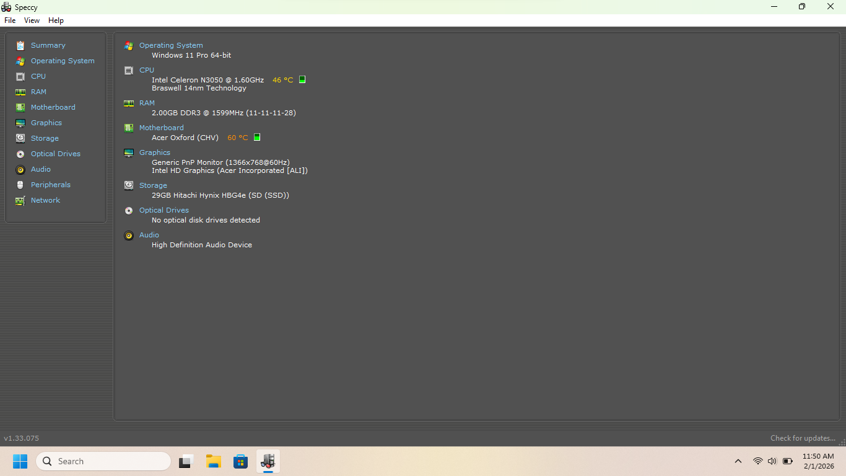Screen dimensions: 846x476
Task: Click the taskbar Search box
Action: tap(103, 461)
